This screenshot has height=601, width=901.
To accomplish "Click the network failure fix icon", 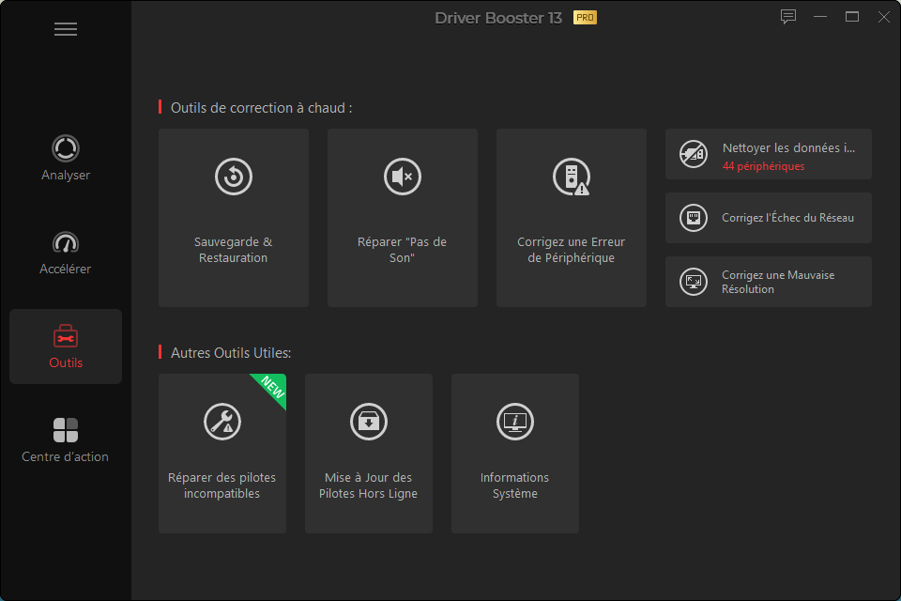I will pos(694,218).
